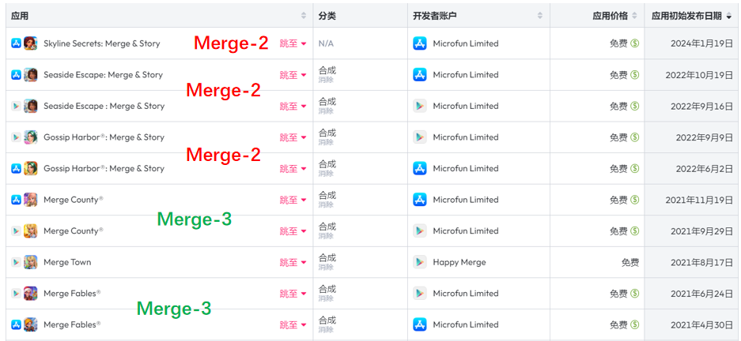This screenshot has width=741, height=341.
Task: Open 跳至 dropdown for Skyline Secrets
Action: coord(293,43)
